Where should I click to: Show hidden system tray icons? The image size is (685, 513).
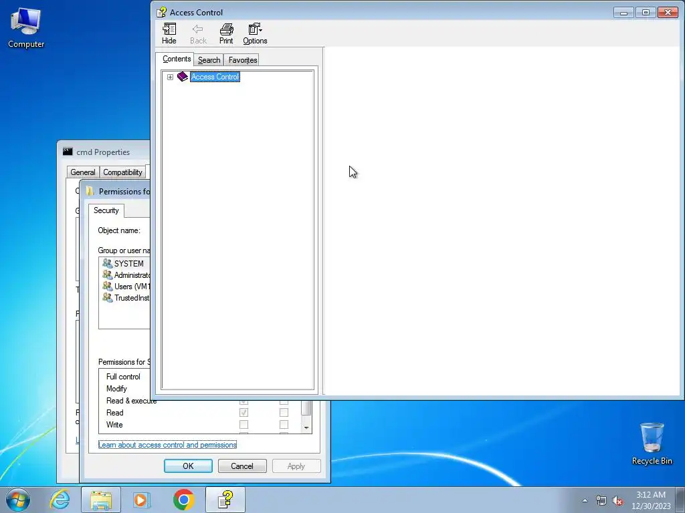[585, 500]
